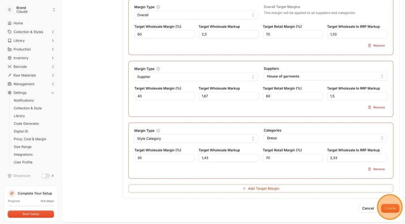
Task: Click the Start Setup button
Action: point(31,214)
